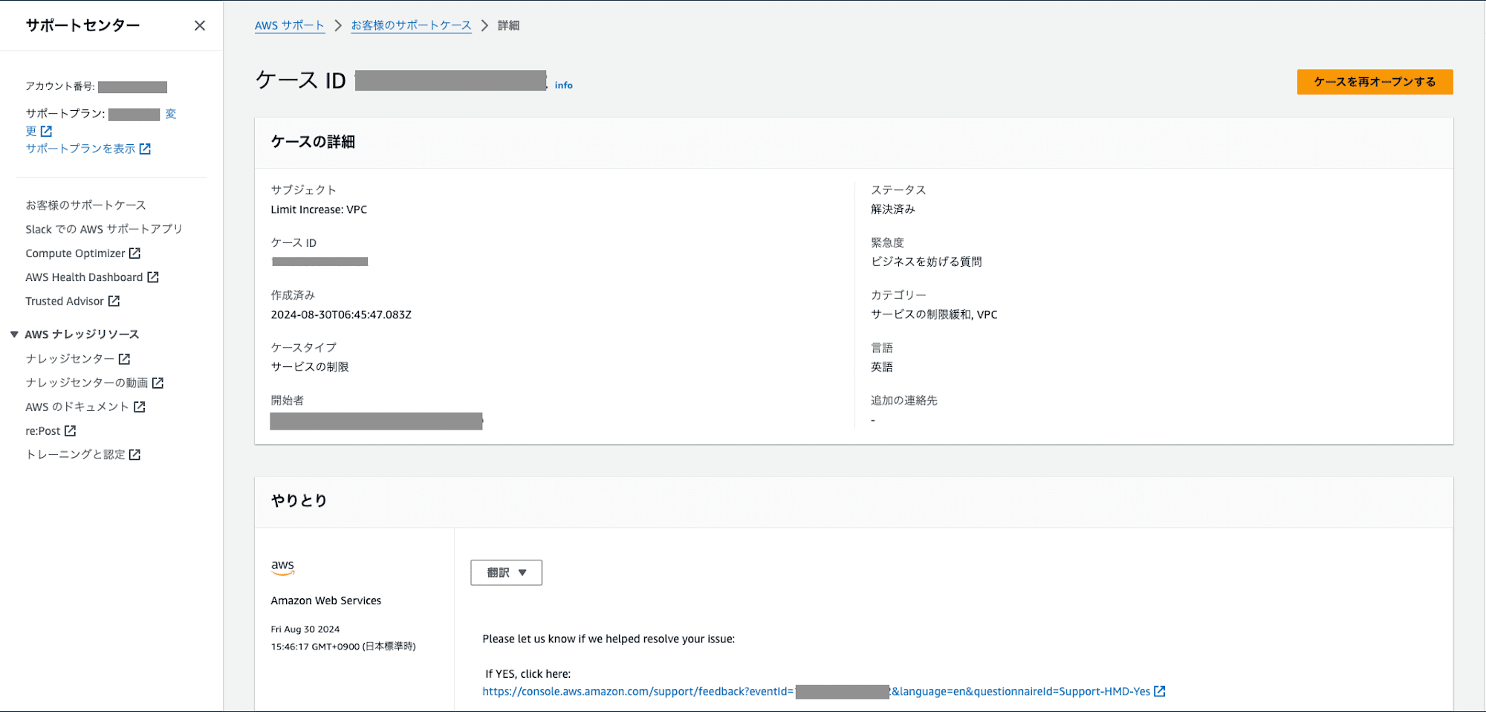Click ケースを再オープンする button

pos(1375,82)
